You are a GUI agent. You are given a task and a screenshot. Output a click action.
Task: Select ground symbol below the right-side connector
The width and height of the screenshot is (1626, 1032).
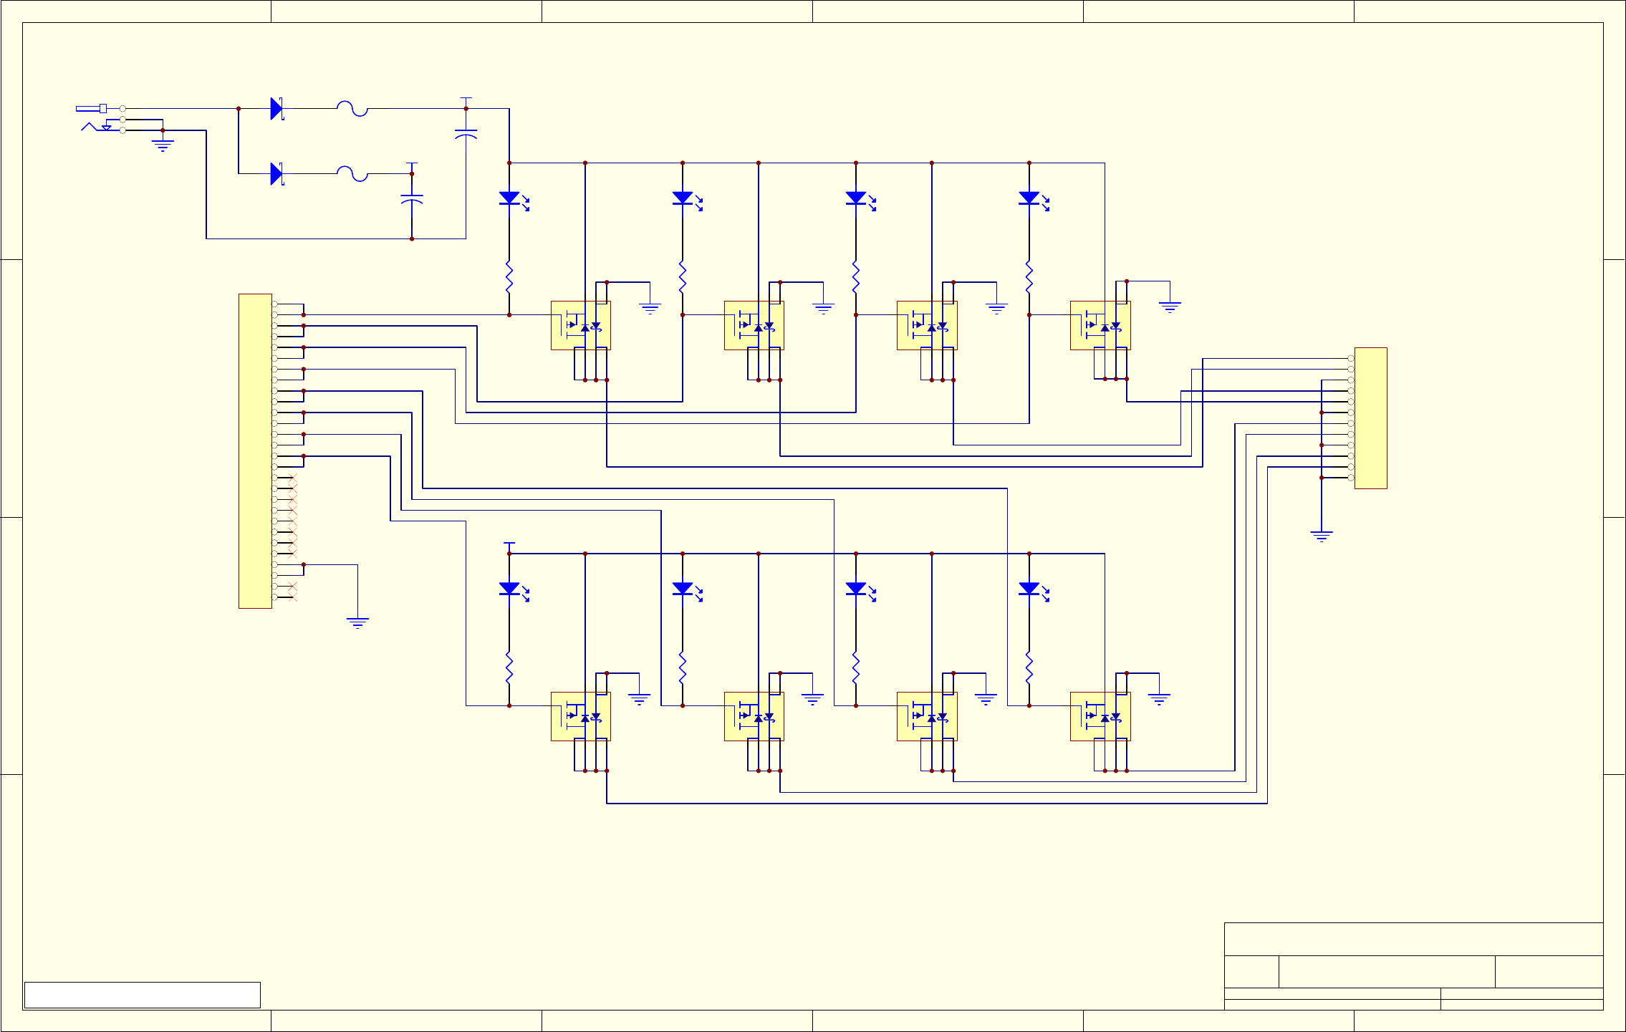pyautogui.click(x=1322, y=536)
